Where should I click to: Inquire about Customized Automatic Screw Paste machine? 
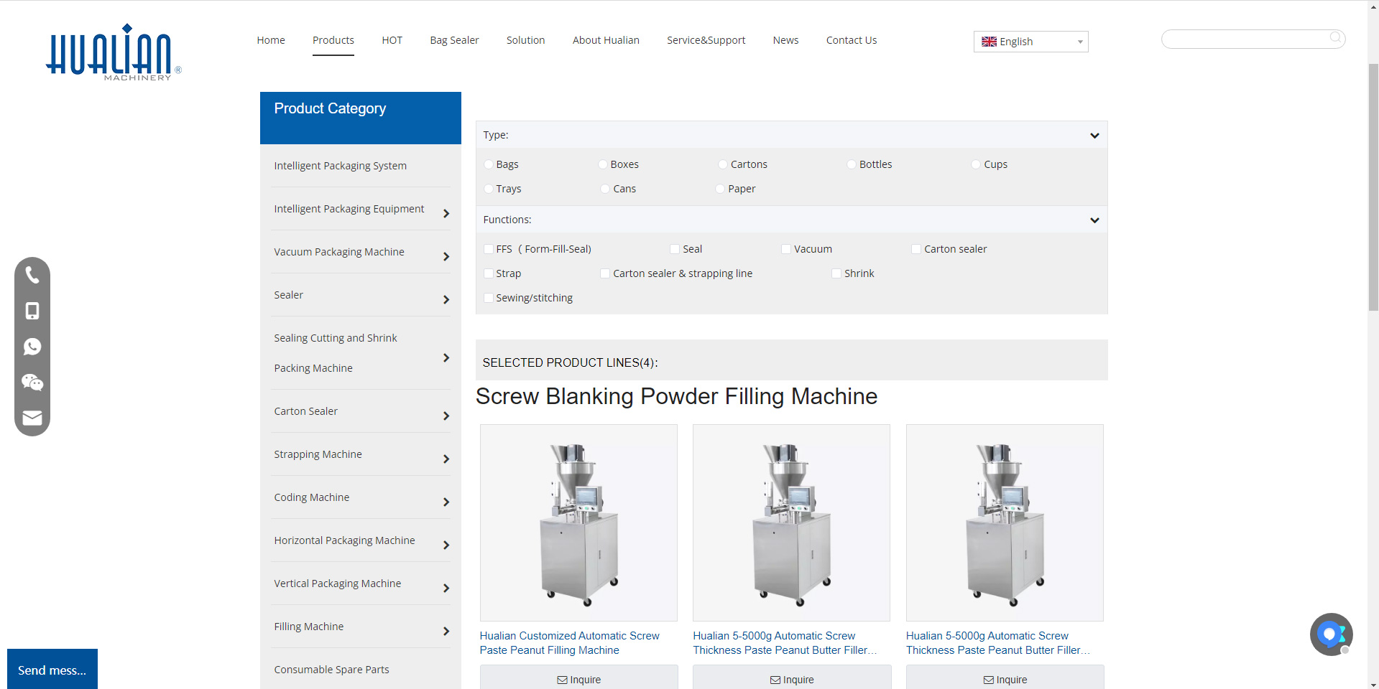[x=578, y=678]
